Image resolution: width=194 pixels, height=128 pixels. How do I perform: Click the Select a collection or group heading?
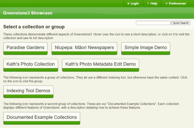pyautogui.click(x=34, y=27)
